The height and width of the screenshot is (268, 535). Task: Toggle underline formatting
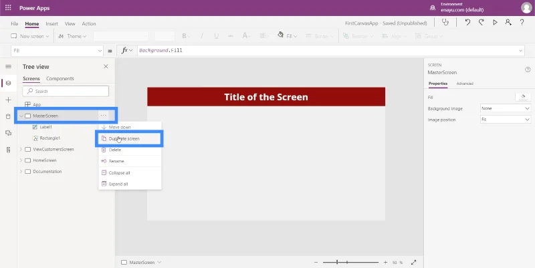[216, 36]
